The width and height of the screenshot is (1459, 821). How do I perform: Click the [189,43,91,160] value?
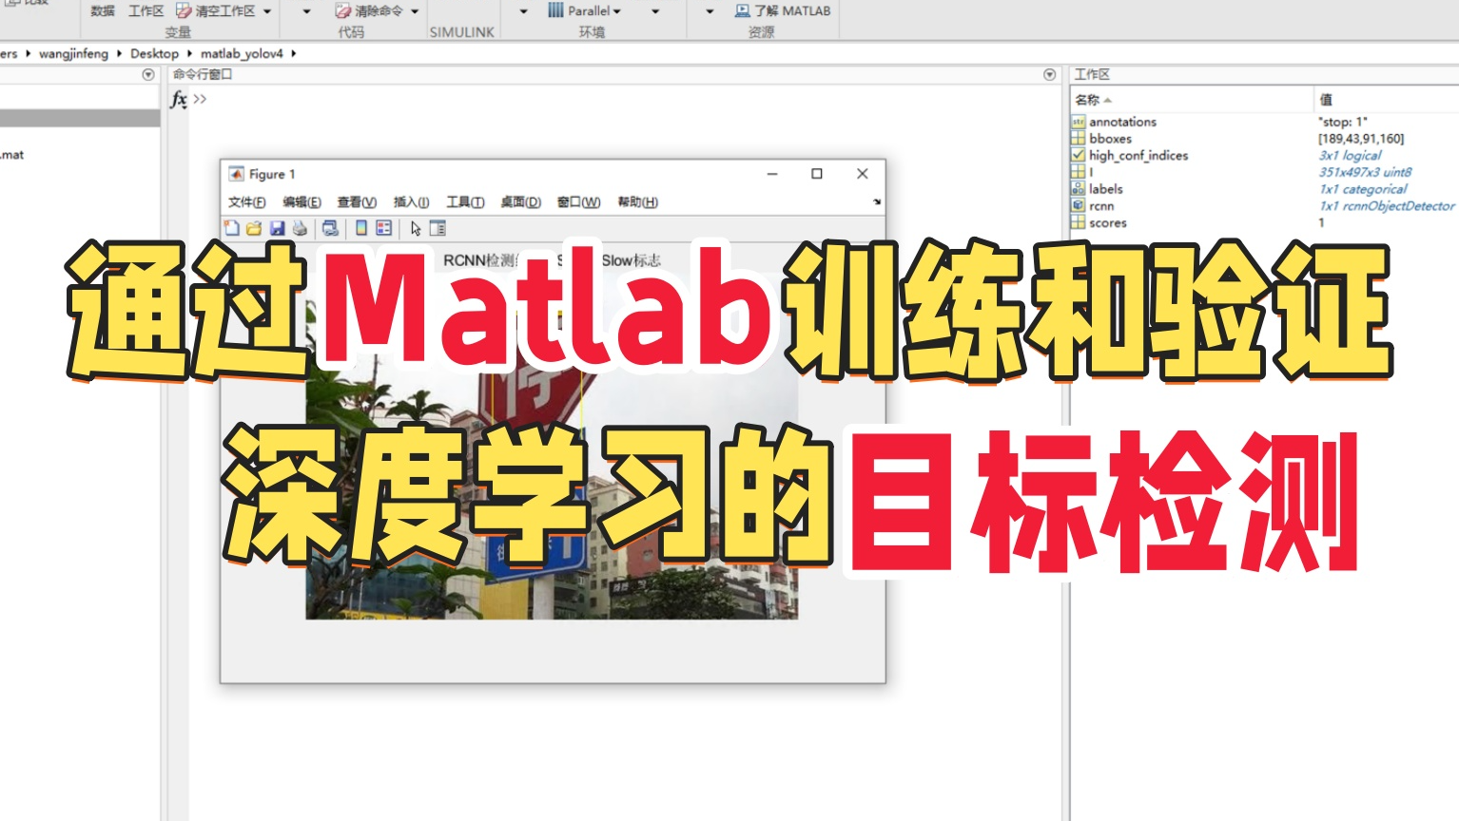pyautogui.click(x=1361, y=139)
